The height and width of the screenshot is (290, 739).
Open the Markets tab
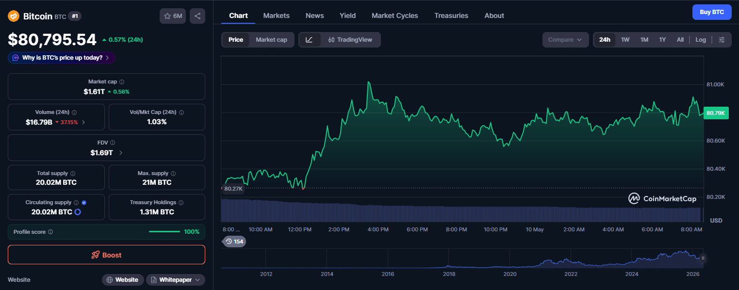(x=277, y=16)
